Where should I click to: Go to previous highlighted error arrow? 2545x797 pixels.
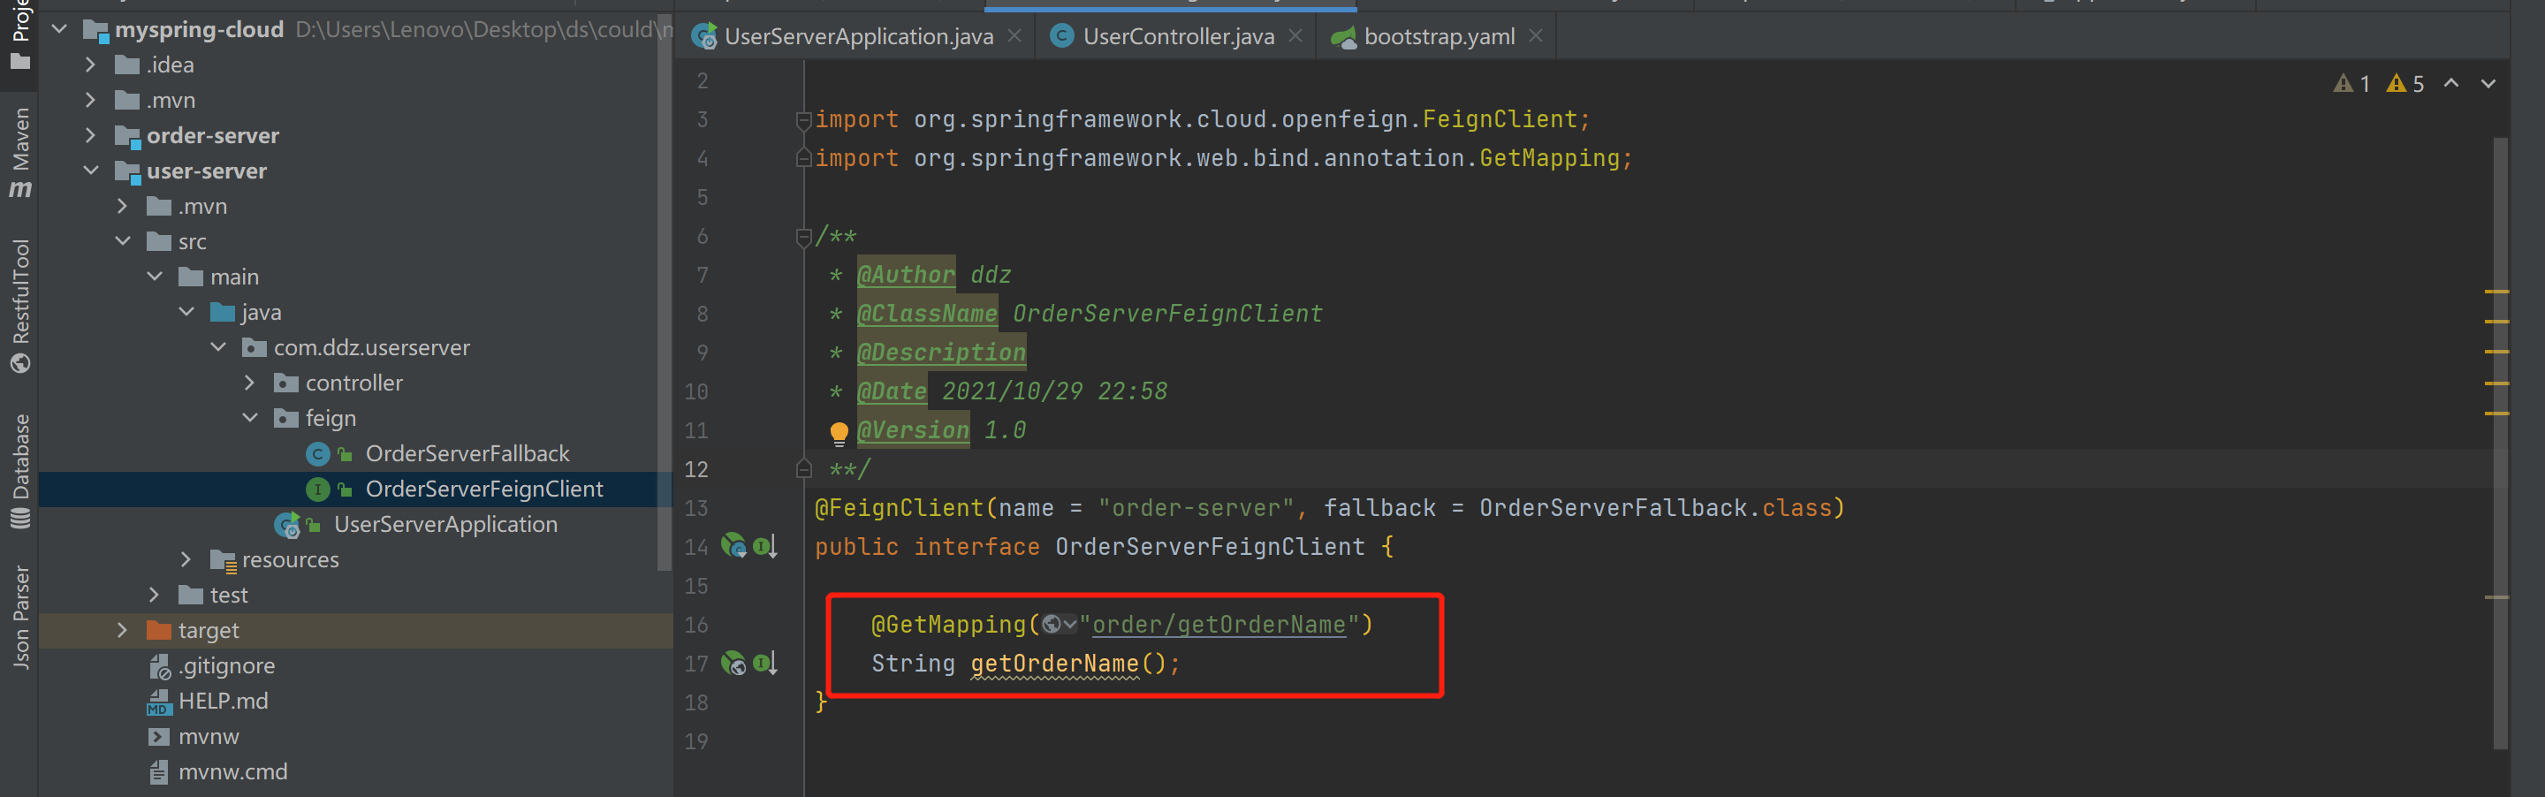click(2451, 84)
